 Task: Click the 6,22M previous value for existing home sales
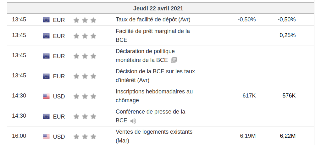tap(288, 136)
